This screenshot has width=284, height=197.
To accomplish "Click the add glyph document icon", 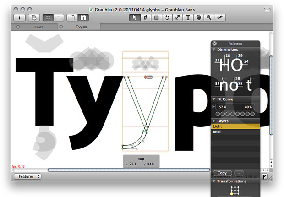I will point(34,17).
